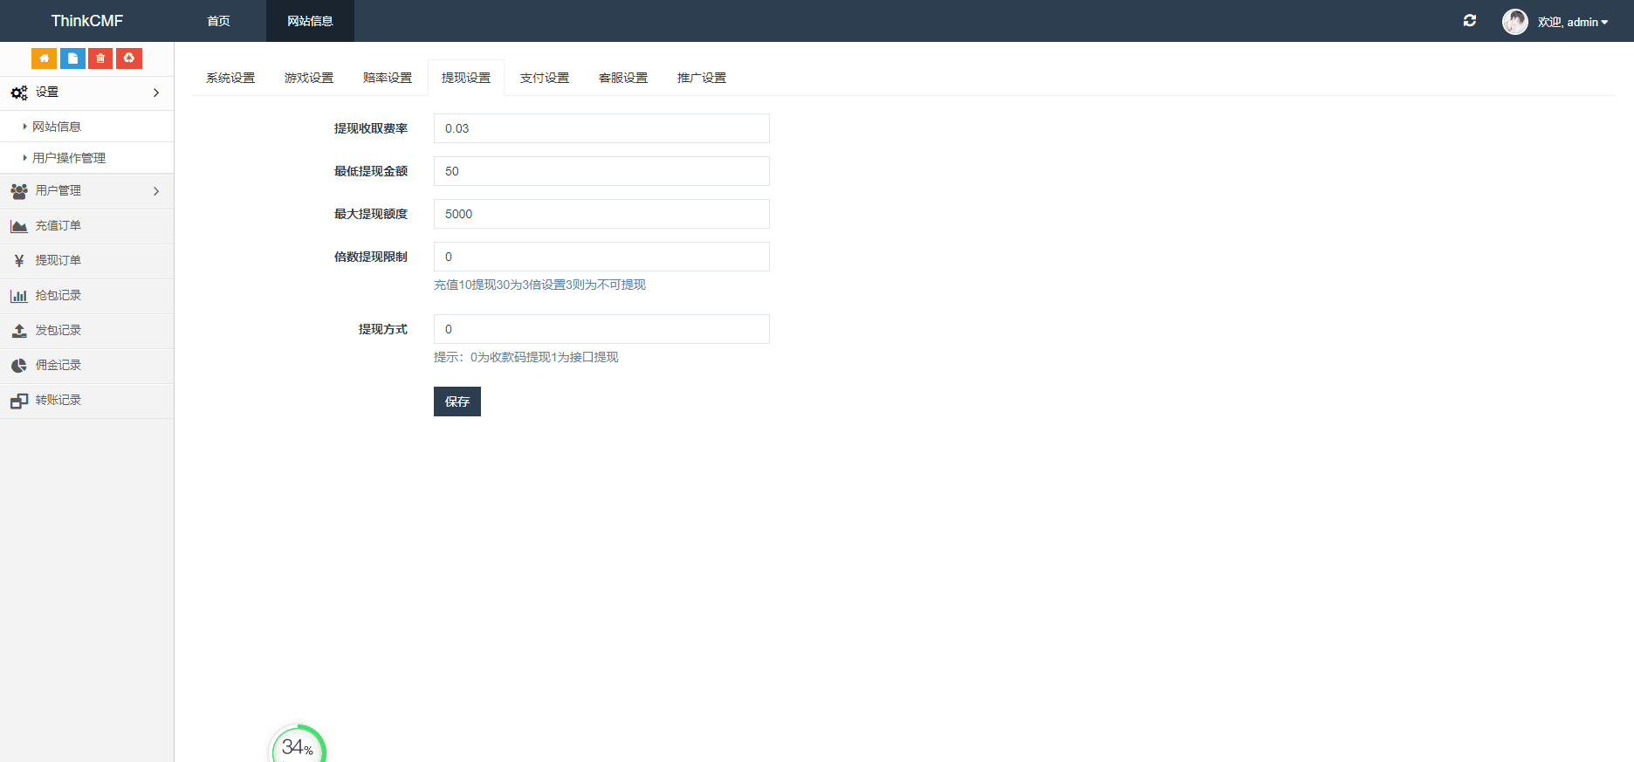Open the 欢迎, admin dropdown menu

tap(1573, 22)
